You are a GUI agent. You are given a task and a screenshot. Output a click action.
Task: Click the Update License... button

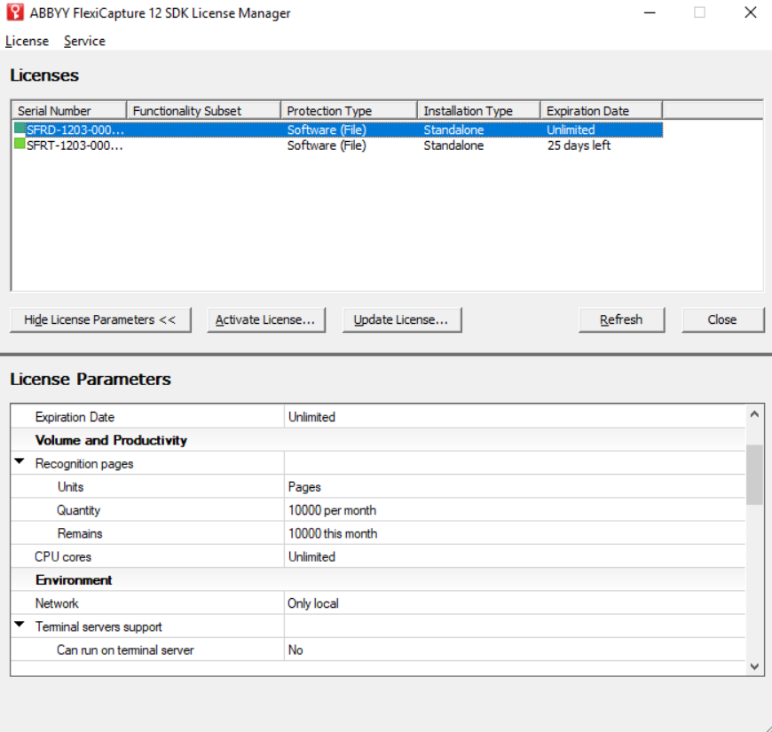(x=402, y=320)
